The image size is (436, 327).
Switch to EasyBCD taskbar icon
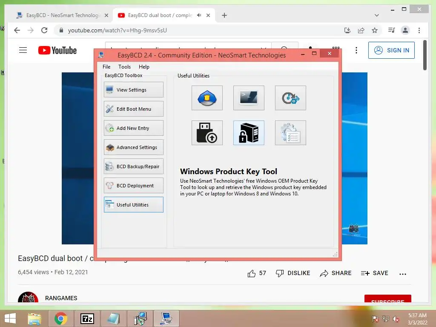[166, 318]
